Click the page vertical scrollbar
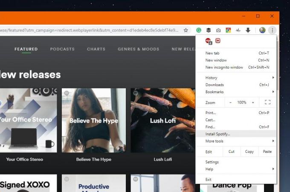Image resolution: width=290 pixels, height=192 pixels. click(x=278, y=65)
